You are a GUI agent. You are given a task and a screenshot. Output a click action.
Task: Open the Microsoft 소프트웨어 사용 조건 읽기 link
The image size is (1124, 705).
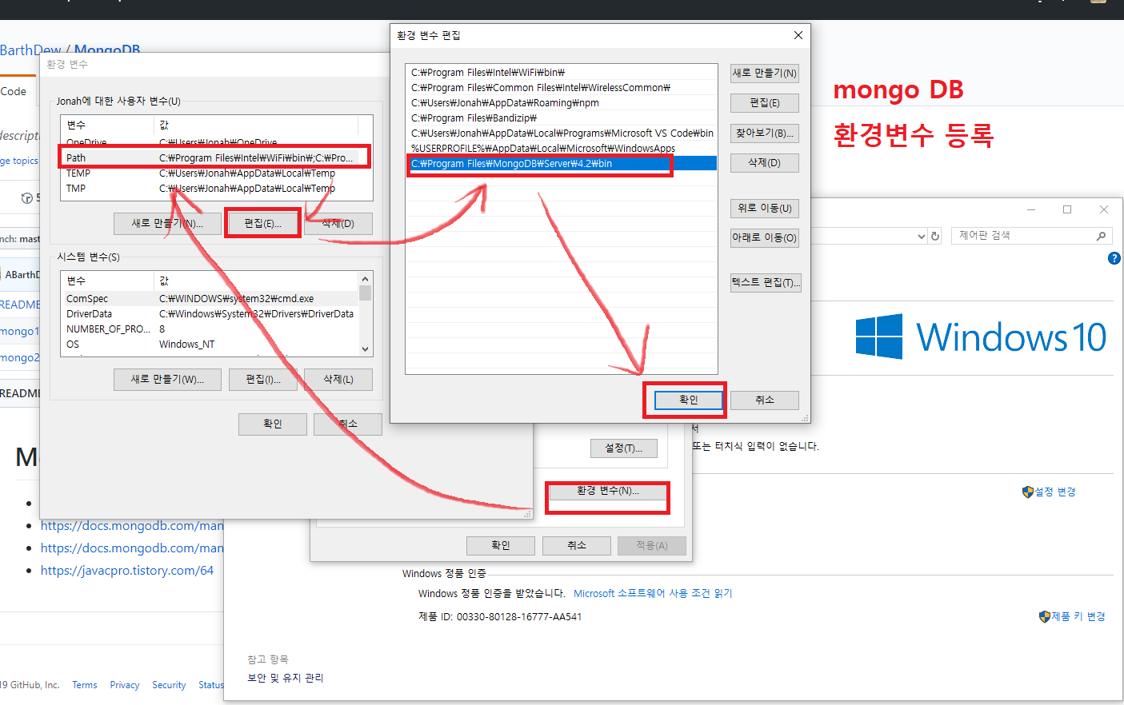click(x=653, y=593)
